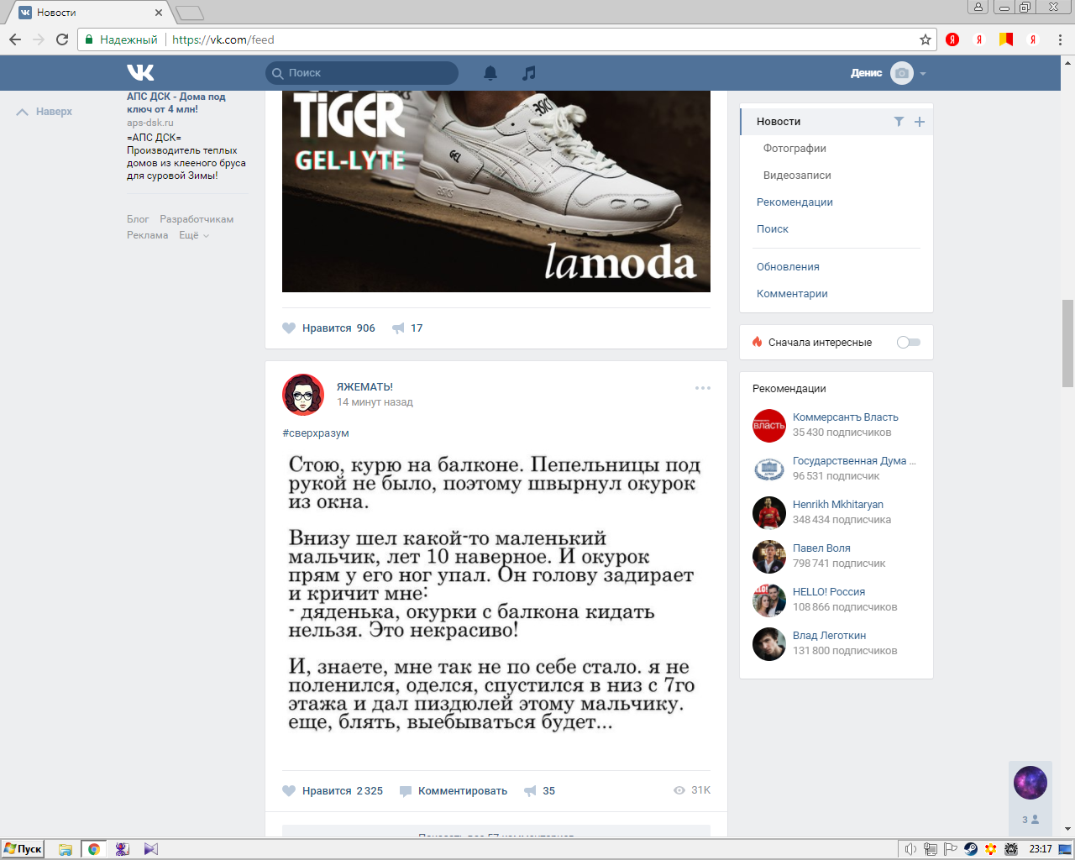
Task: Click the yellow bookmark flag extension icon
Action: (1006, 39)
